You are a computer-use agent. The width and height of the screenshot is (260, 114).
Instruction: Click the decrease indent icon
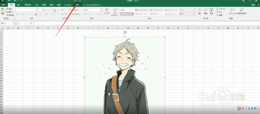62,14
